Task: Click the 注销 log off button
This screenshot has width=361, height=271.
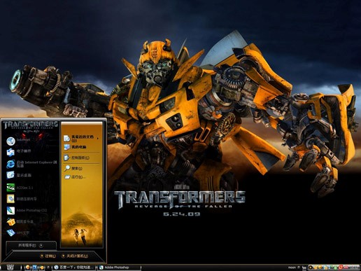Action: [48, 256]
